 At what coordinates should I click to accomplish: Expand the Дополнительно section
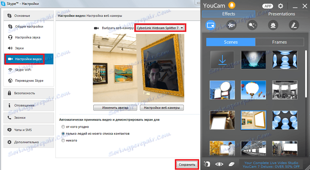point(29,142)
